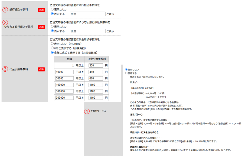Viewport: 245px width, 157px height.
Task: Click the circled number 1 marker
Action: [5, 10]
